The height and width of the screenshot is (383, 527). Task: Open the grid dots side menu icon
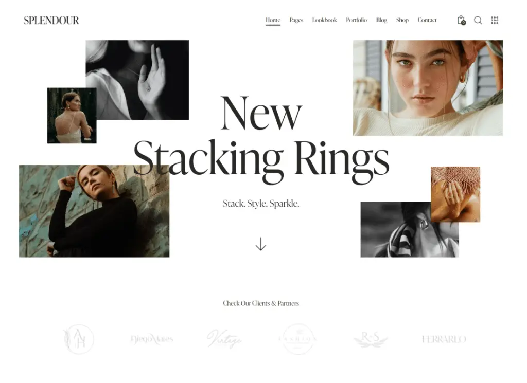tap(495, 20)
